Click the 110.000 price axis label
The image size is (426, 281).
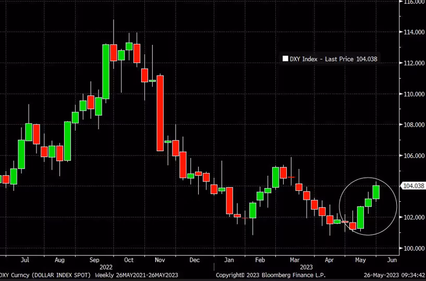coord(414,94)
